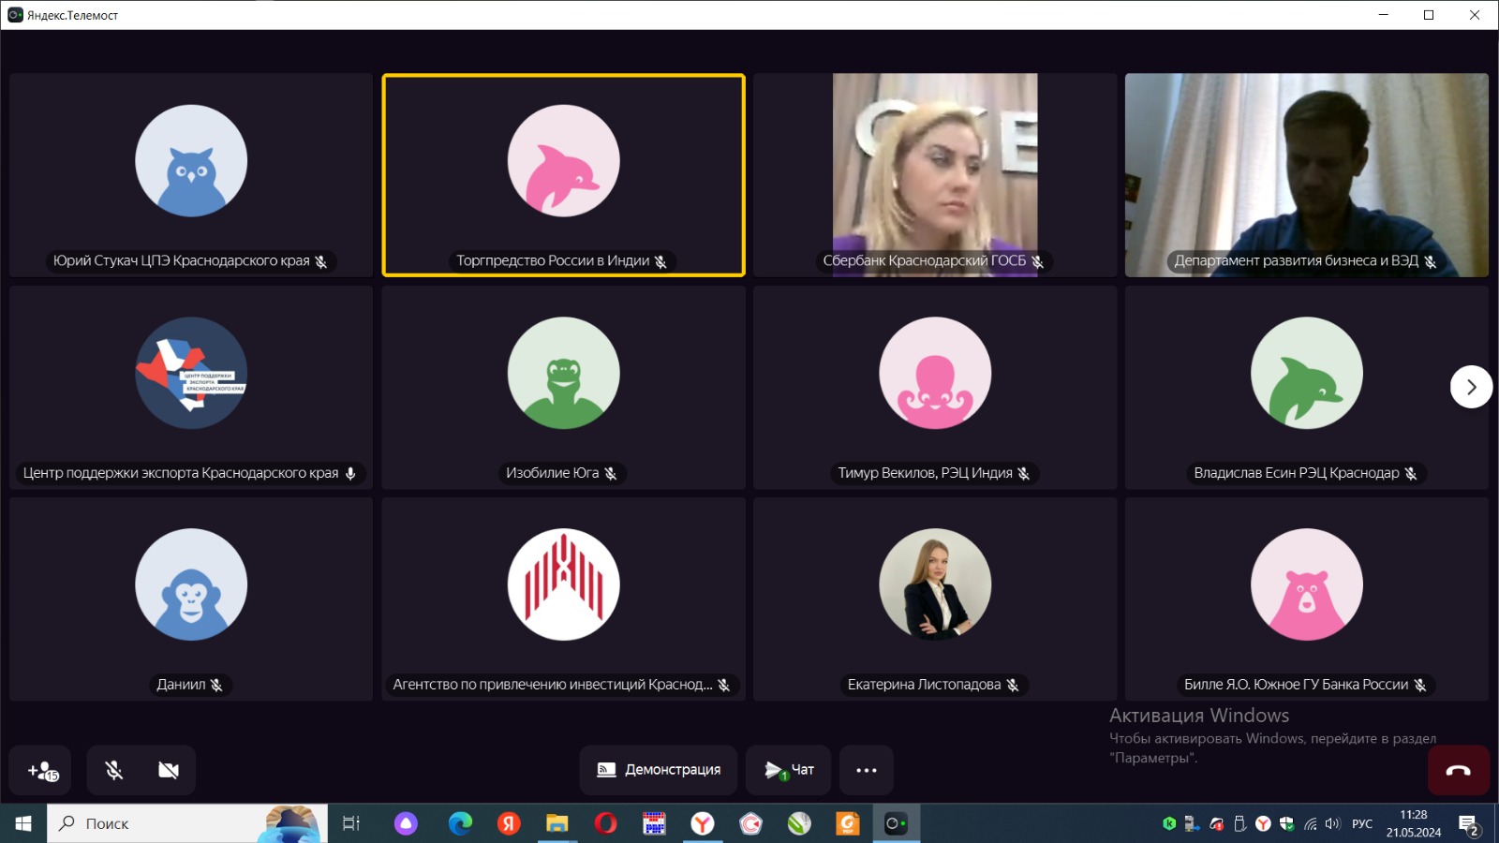This screenshot has height=843, width=1499.
Task: Launch Alice assistant from the taskbar
Action: point(406,823)
